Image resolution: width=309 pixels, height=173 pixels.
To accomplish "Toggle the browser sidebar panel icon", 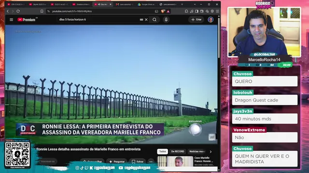I will tap(197, 12).
